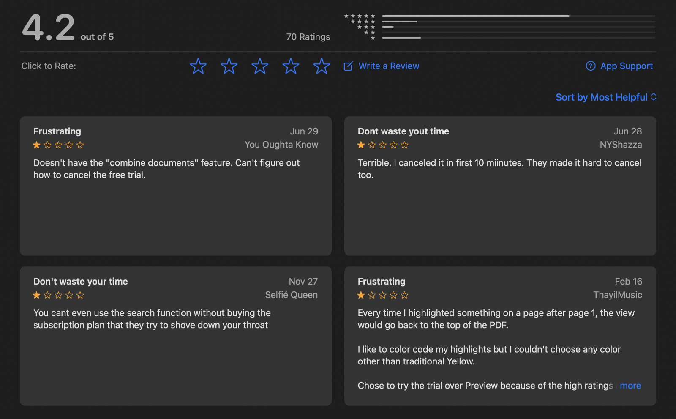Screen dimensions: 676x419
Task: Click the 70 Ratings count label
Action: (x=308, y=37)
